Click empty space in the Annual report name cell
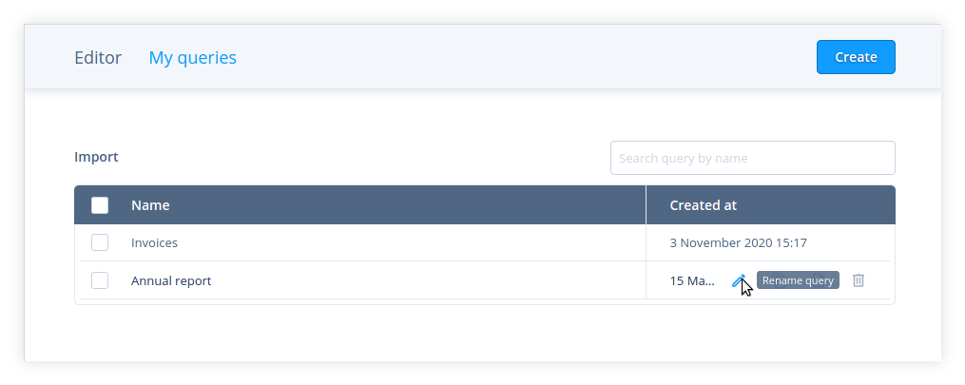Screen dimensions: 965x385 (x=428, y=280)
